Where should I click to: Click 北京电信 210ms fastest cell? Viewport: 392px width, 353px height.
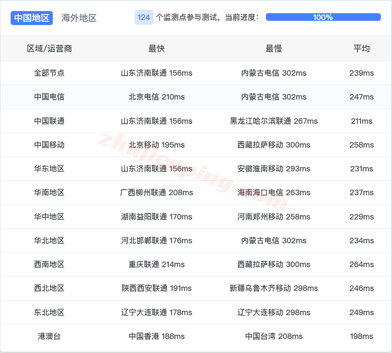click(x=156, y=97)
